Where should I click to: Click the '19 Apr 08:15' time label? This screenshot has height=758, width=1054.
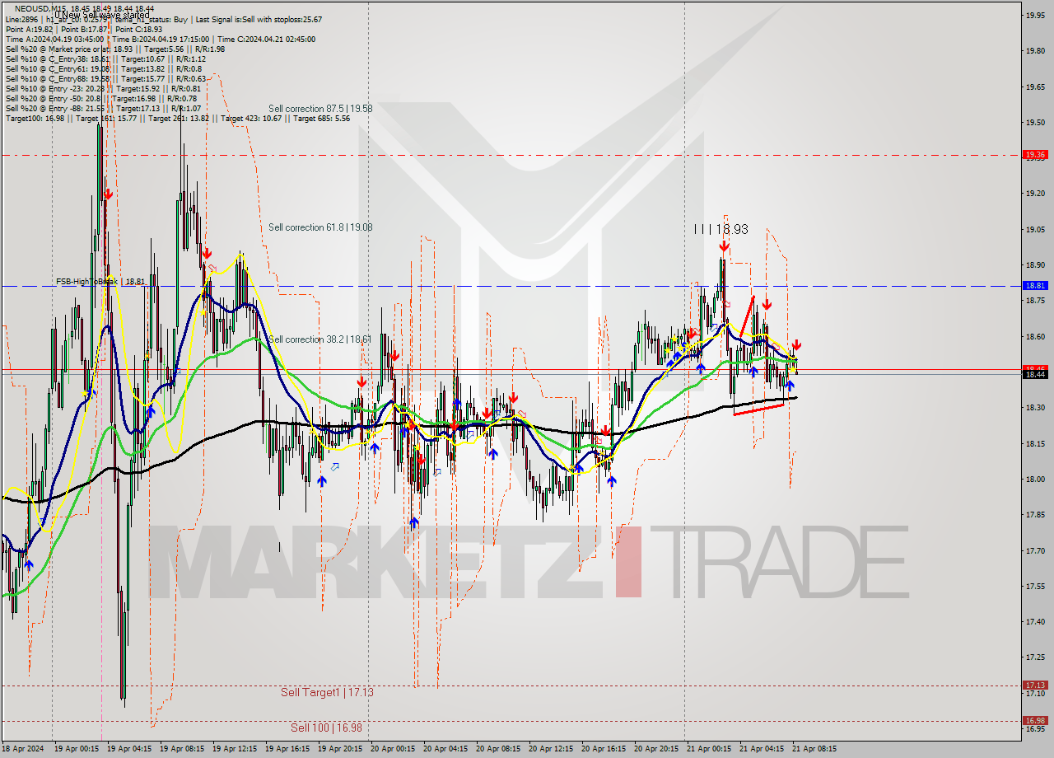(182, 749)
